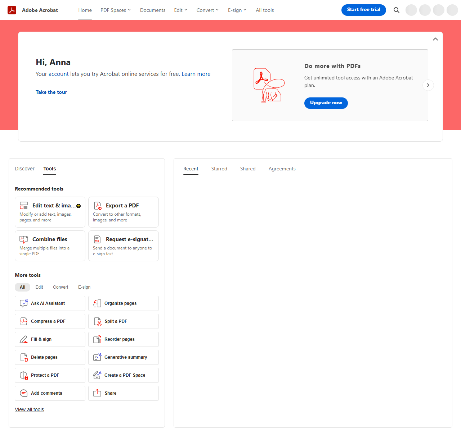Click the account link in the greeting
The height and width of the screenshot is (431, 461).
click(x=59, y=74)
